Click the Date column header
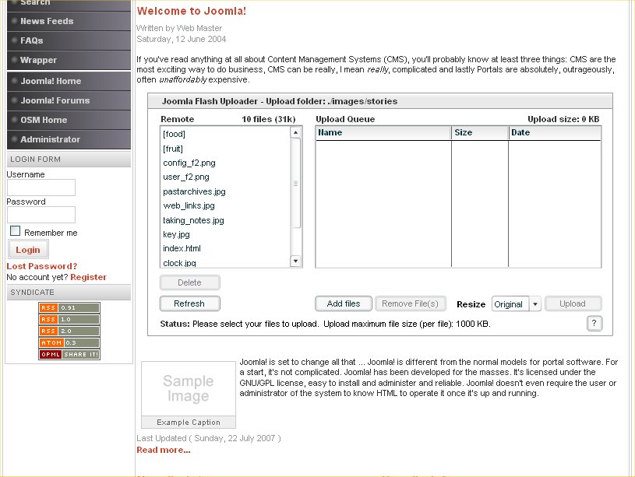Viewport: 635px width, 477px height. point(555,133)
